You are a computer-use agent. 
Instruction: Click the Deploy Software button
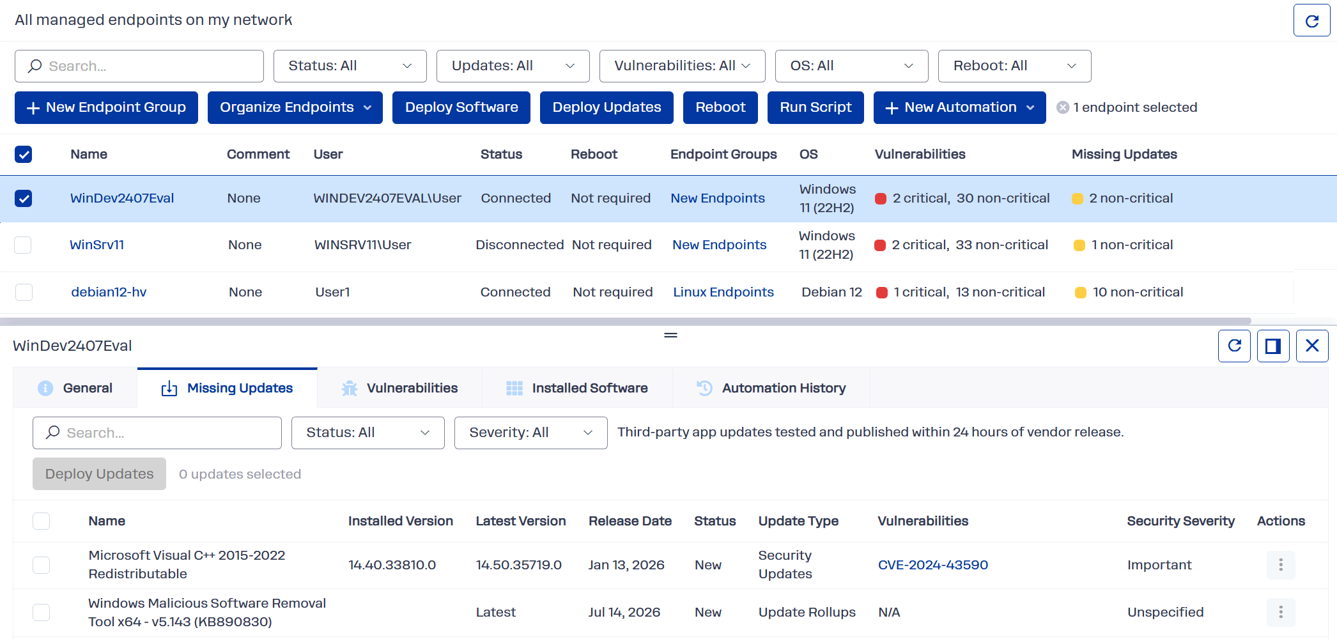click(461, 107)
